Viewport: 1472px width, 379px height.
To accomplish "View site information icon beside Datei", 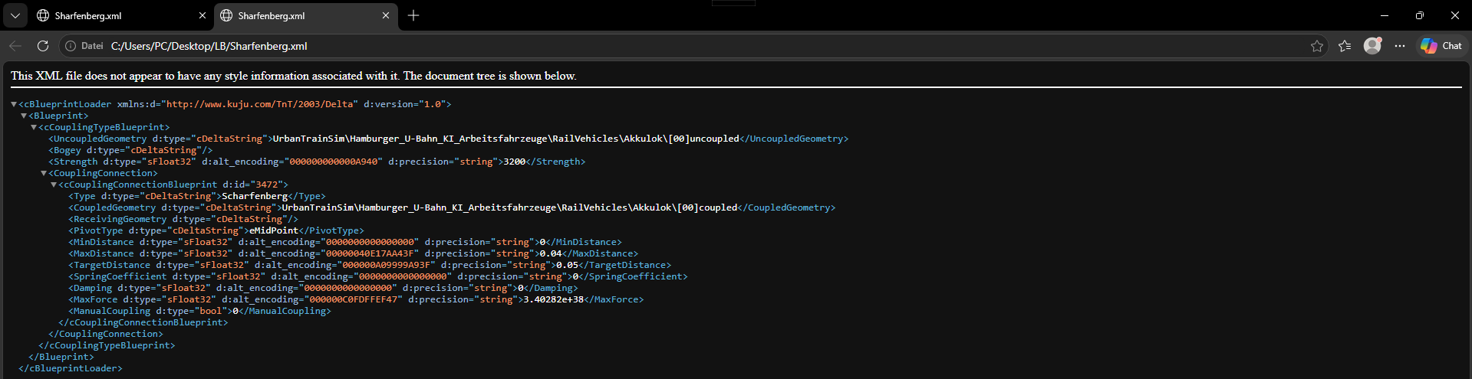I will pyautogui.click(x=71, y=46).
